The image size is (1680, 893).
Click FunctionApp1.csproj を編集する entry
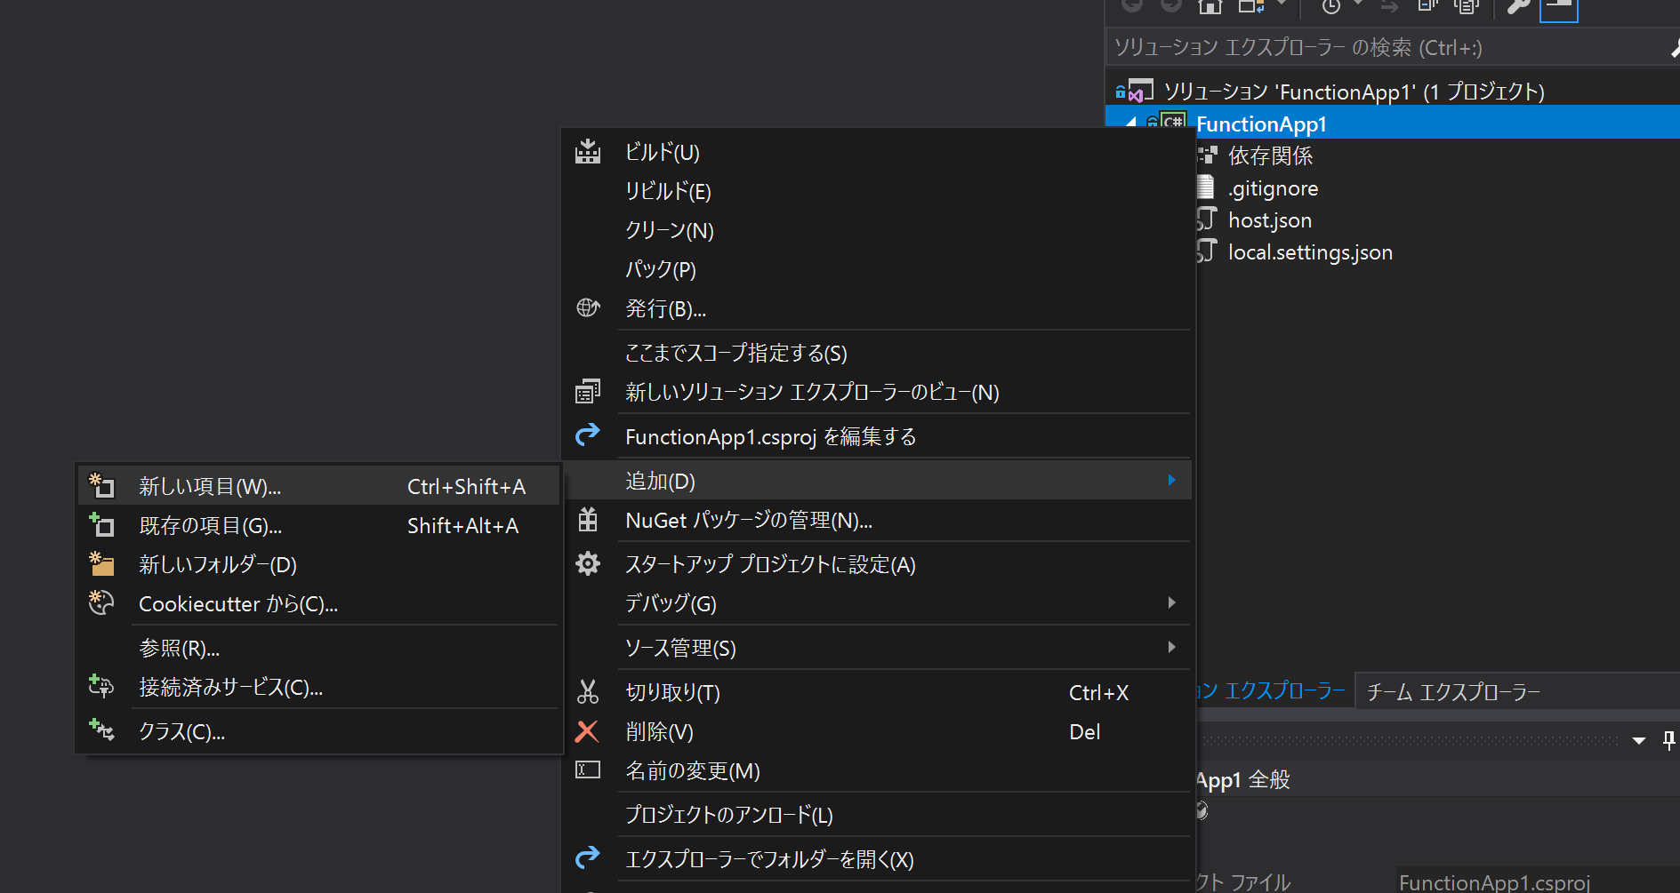(770, 436)
